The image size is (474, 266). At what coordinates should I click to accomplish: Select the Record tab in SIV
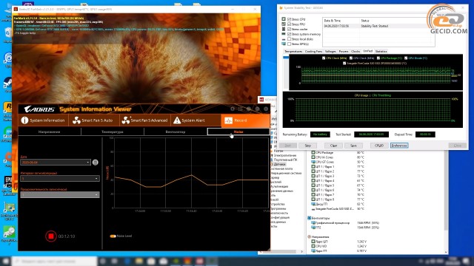click(x=245, y=120)
